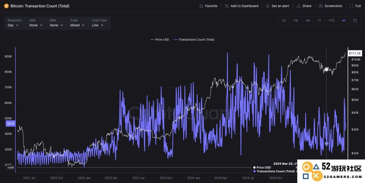Click the white price marker on chart
365x183 pixels.
327,69
